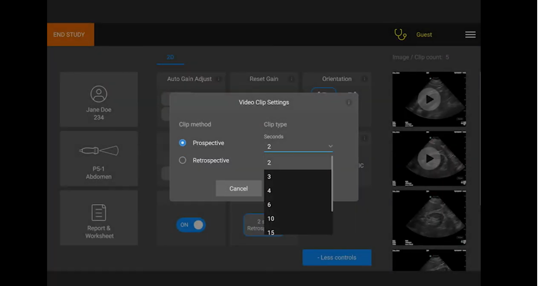Viewport: 539px width, 286px height.
Task: Cancel the Video Clip Settings dialog
Action: [x=238, y=188]
